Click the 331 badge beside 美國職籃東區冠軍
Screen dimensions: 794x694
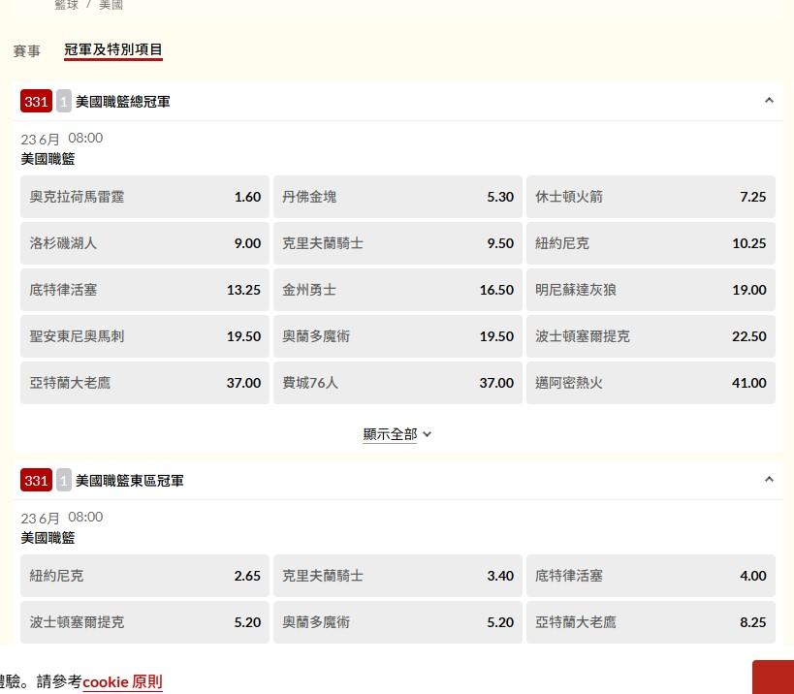(36, 481)
